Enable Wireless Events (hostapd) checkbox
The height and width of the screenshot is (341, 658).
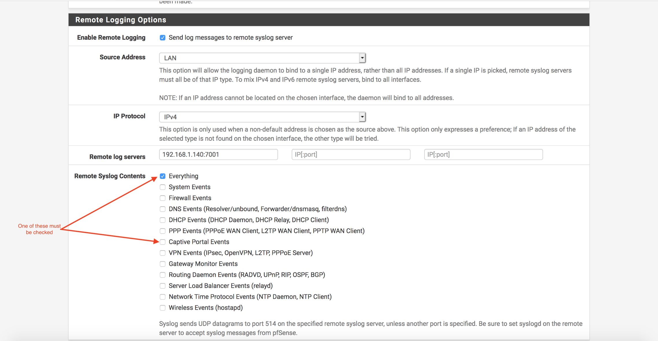[x=163, y=308]
